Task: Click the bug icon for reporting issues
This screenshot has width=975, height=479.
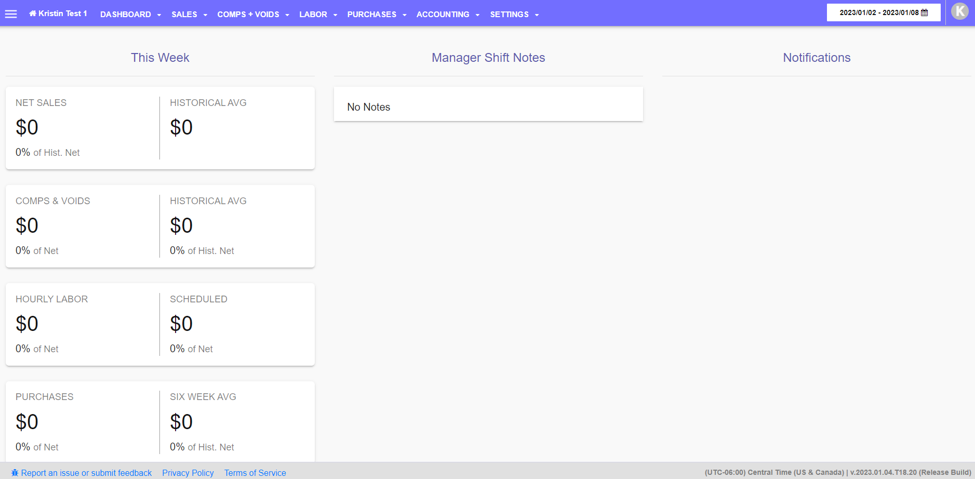Action: click(15, 473)
